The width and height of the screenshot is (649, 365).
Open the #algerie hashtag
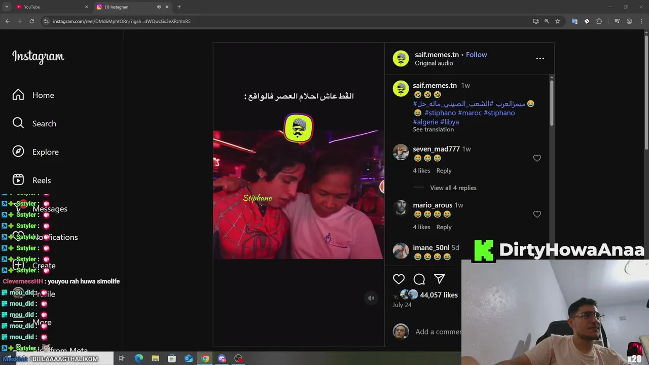pyautogui.click(x=425, y=122)
